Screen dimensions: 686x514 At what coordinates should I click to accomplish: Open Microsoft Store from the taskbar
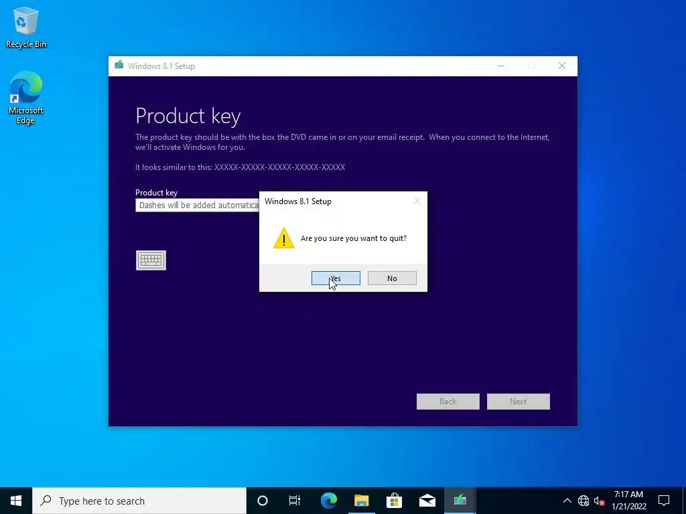pyautogui.click(x=394, y=501)
